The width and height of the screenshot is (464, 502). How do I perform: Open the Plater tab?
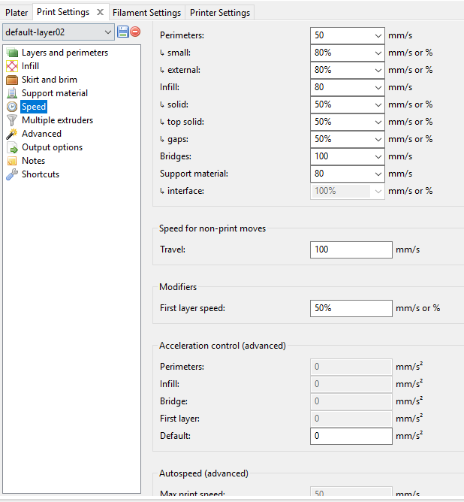[17, 13]
